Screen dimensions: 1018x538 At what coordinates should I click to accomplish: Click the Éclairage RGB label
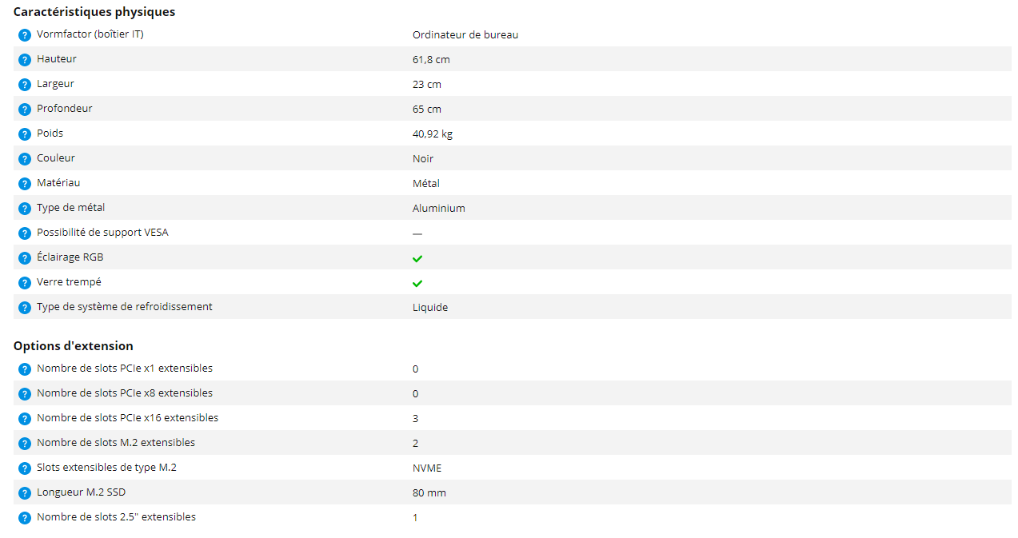tap(70, 257)
